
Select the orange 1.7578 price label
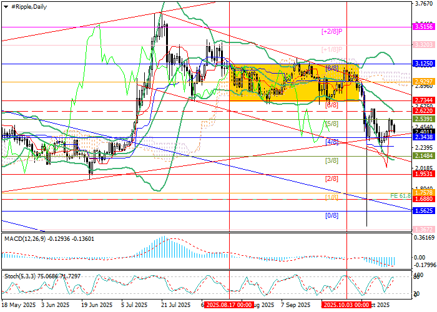(424, 193)
